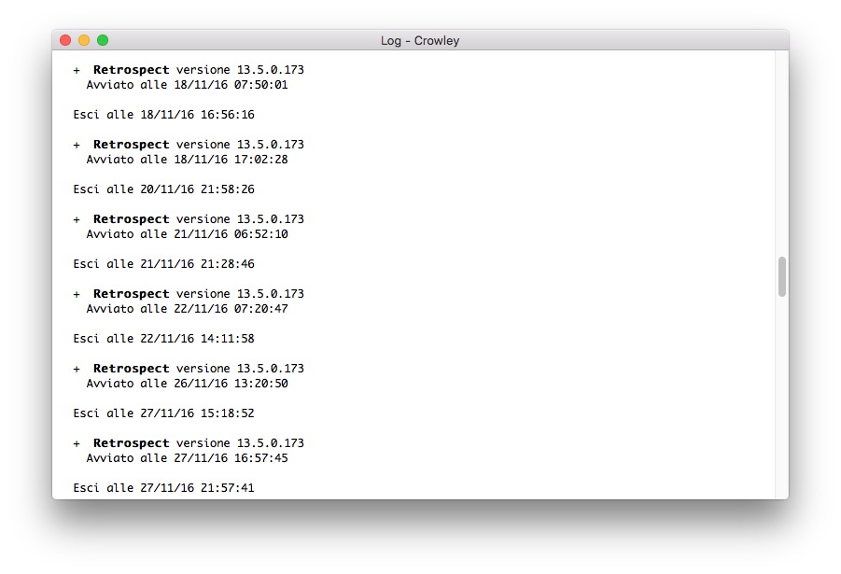Collapse the entry started 18/11/16 07:50:01
The height and width of the screenshot is (574, 841).
click(x=77, y=70)
